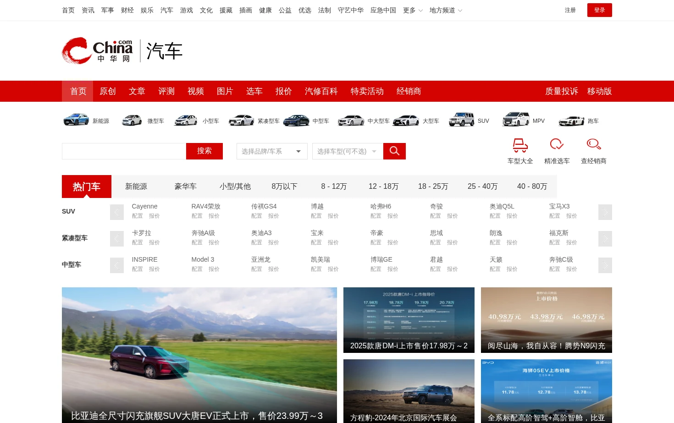Click the keyword search input field

[x=124, y=151]
